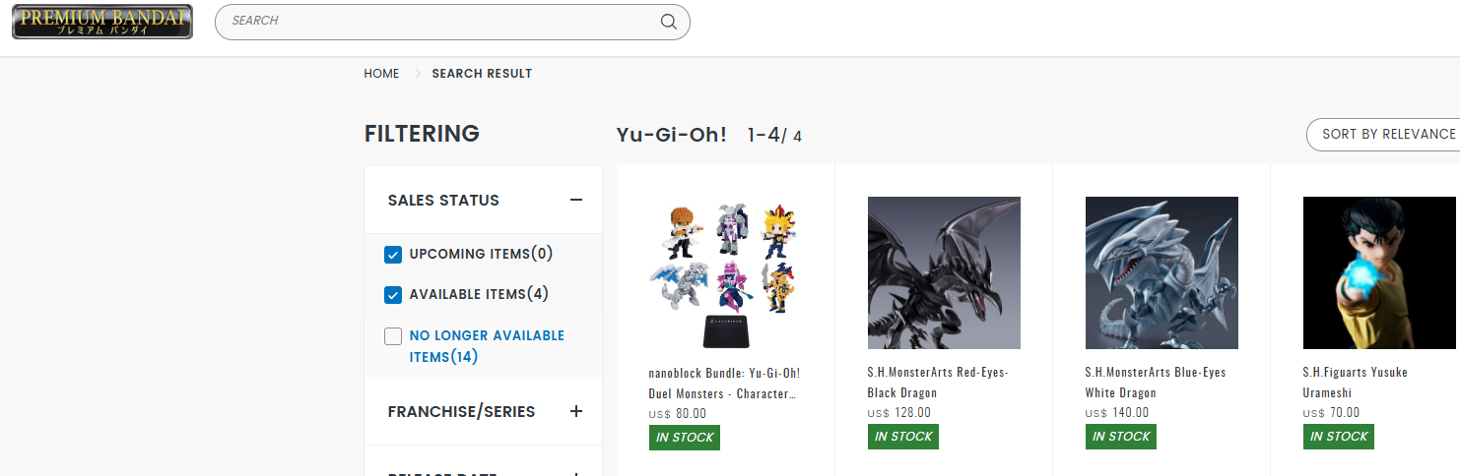Click In Stock badge under Blue-Eyes White Dragon
The height and width of the screenshot is (476, 1460).
1121,437
